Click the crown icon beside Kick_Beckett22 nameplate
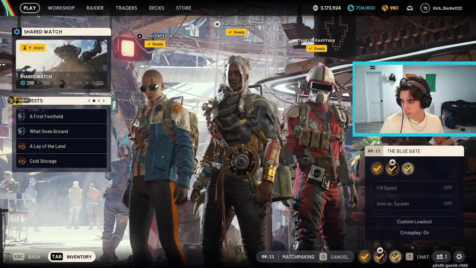 pyautogui.click(x=217, y=24)
